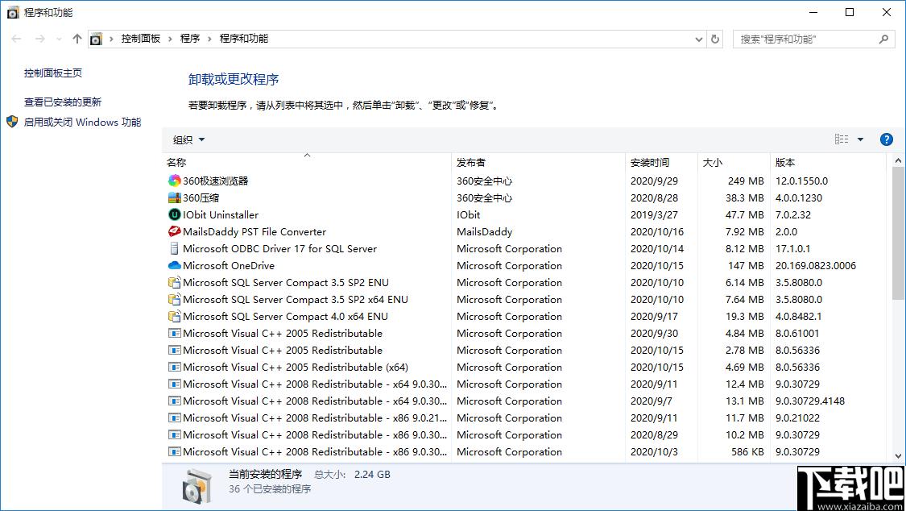The width and height of the screenshot is (906, 511).
Task: Expand chevron before 控制面板 breadcrumb
Action: click(x=111, y=39)
